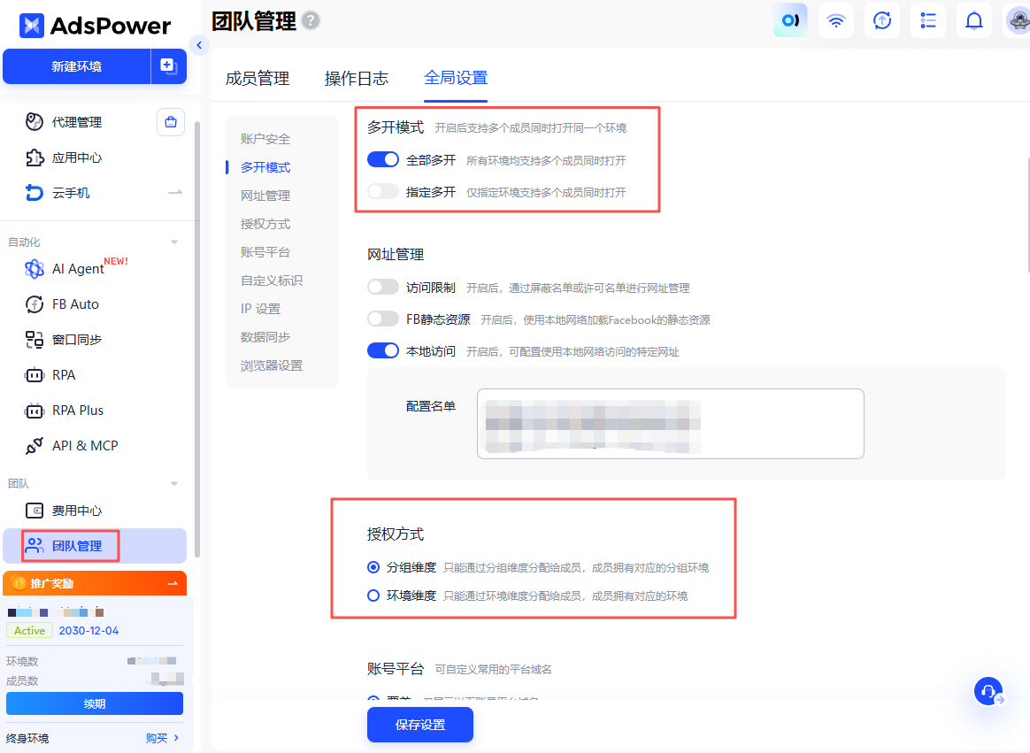Viewport: 1030px width, 753px height.
Task: Click the arrow beside 云手机
Action: click(x=174, y=193)
